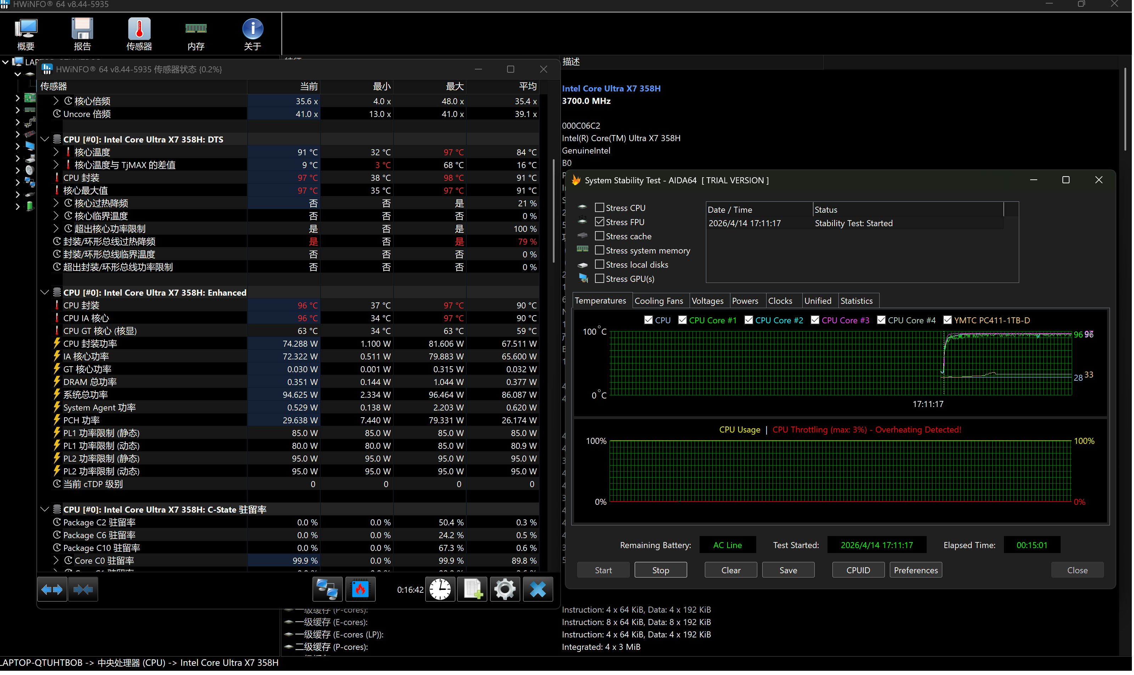
Task: Click the log file icon with plus
Action: pos(472,590)
